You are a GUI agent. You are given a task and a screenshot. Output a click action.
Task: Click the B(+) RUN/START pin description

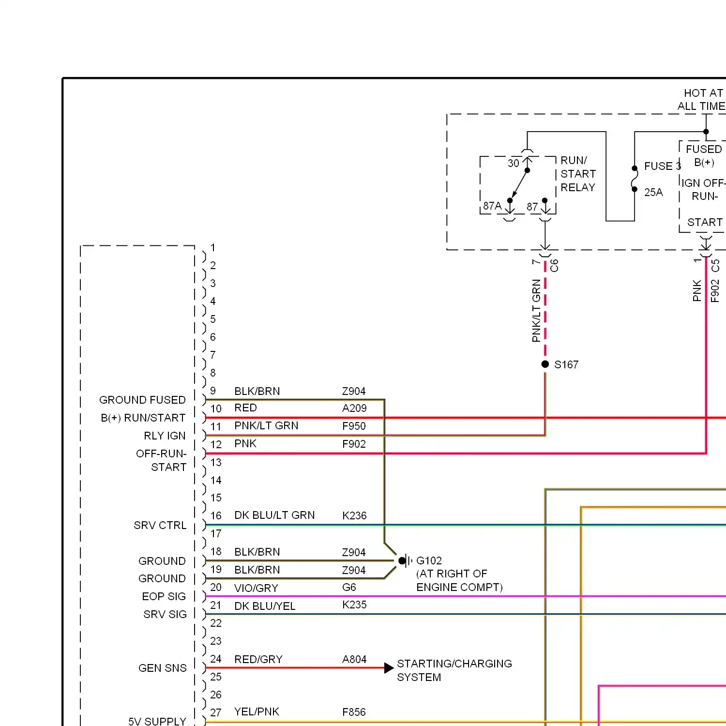click(143, 418)
